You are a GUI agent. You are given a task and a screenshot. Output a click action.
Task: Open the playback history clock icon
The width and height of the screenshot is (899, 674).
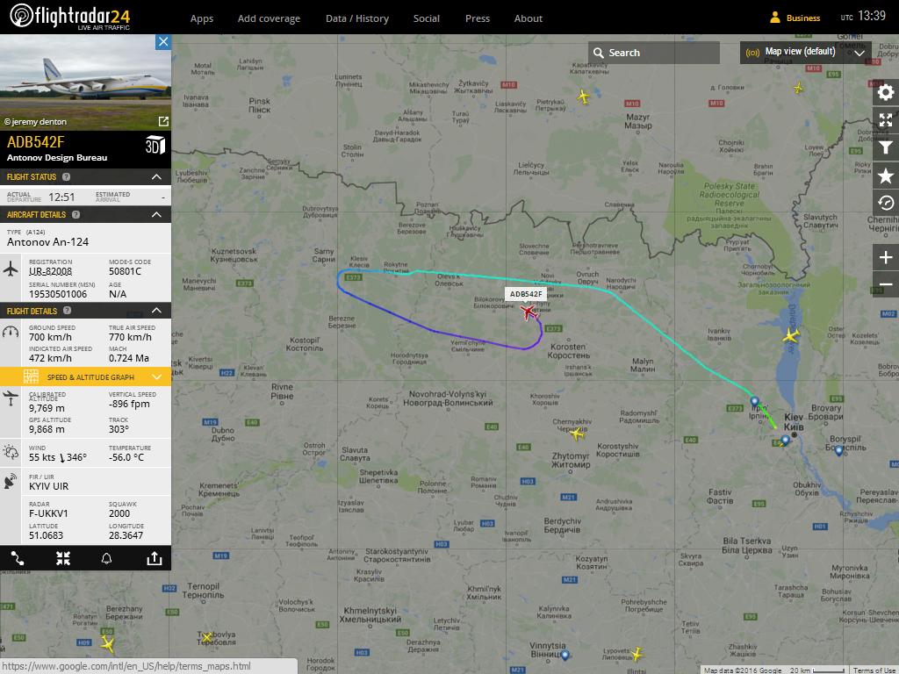pos(886,203)
